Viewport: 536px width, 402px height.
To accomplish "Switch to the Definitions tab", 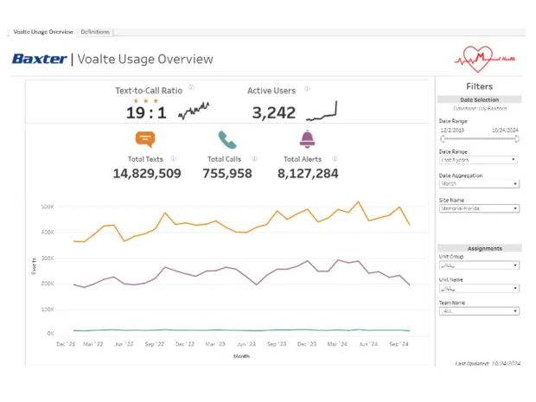I will click(x=95, y=32).
